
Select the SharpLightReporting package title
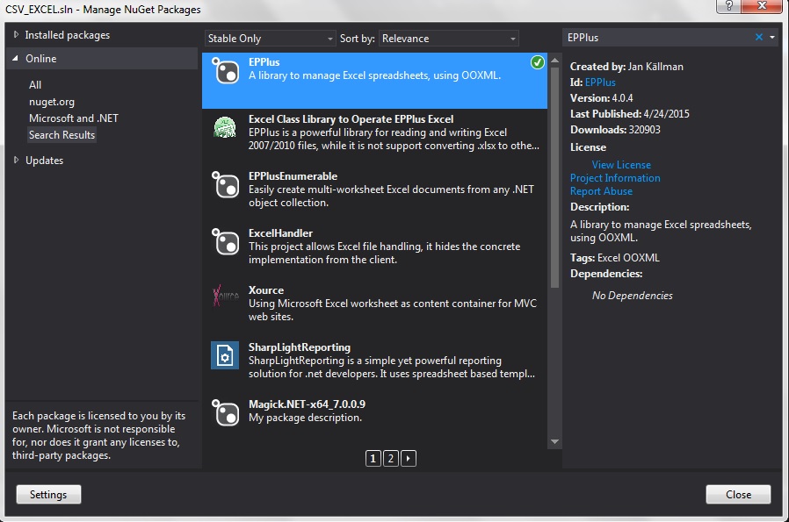pyautogui.click(x=300, y=347)
